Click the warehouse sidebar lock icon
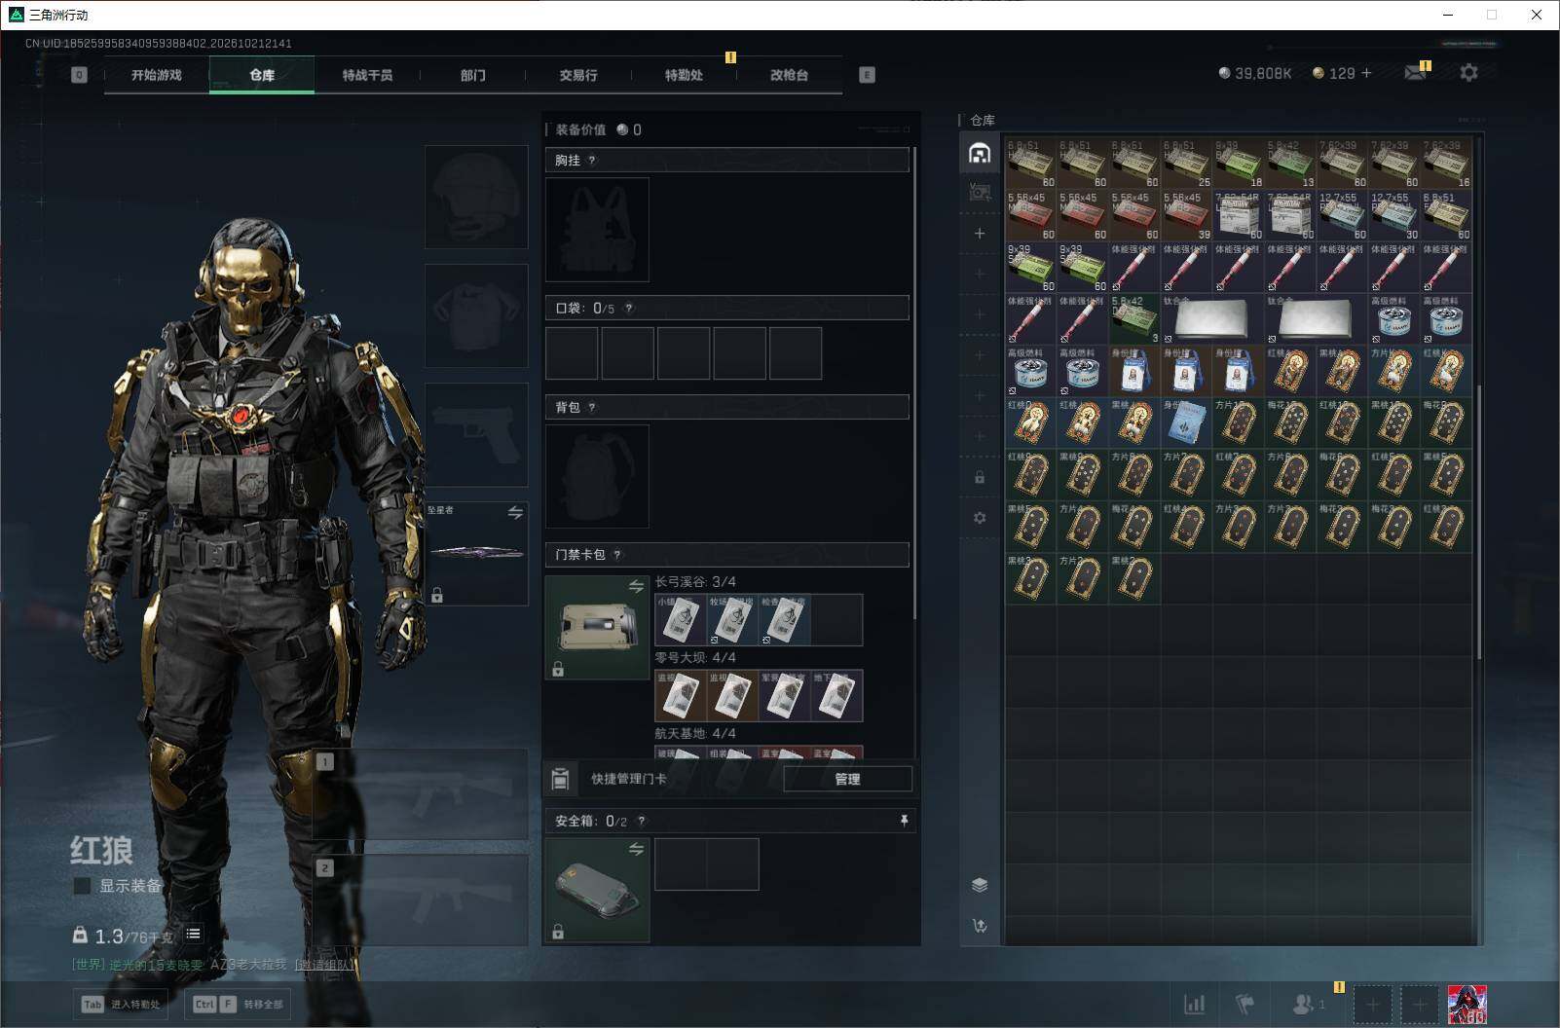The height and width of the screenshot is (1028, 1560). coord(980,477)
